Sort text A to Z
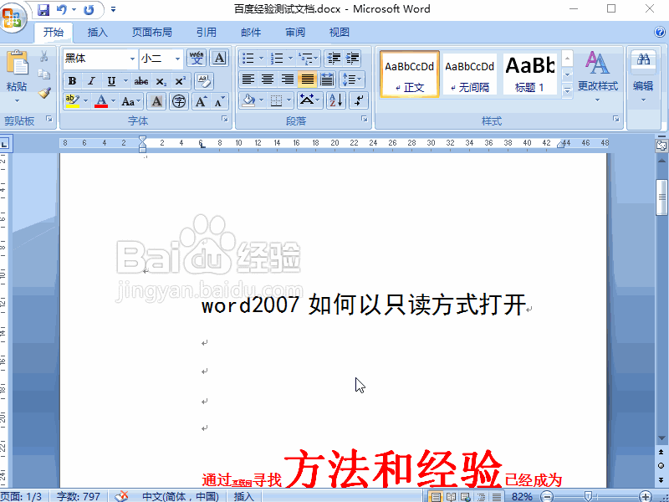The image size is (669, 502). pyautogui.click(x=336, y=100)
